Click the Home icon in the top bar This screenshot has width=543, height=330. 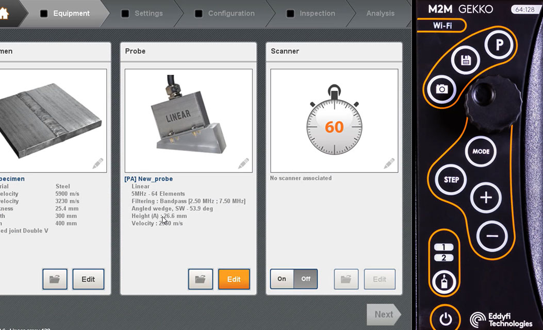[x=4, y=13]
